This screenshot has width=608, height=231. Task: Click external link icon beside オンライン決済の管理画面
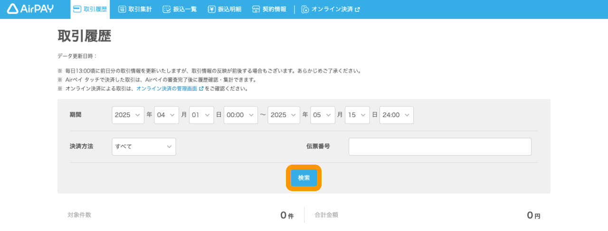201,89
